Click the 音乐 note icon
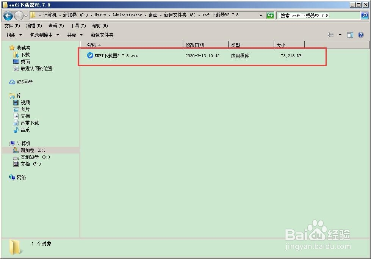The height and width of the screenshot is (259, 371). [x=16, y=130]
